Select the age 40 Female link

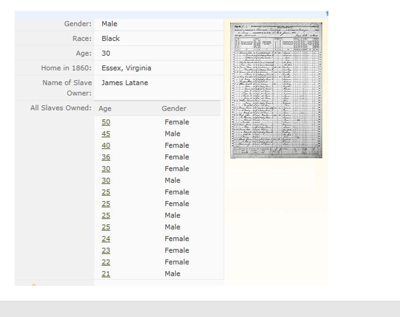click(106, 146)
